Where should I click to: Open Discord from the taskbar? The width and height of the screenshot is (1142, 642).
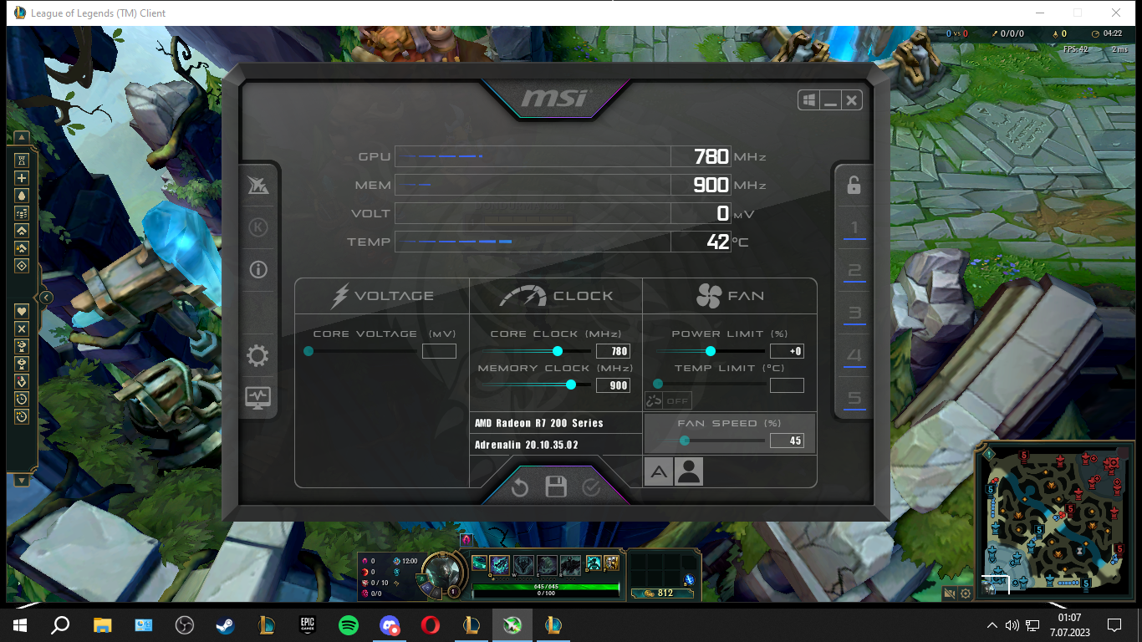pos(390,624)
